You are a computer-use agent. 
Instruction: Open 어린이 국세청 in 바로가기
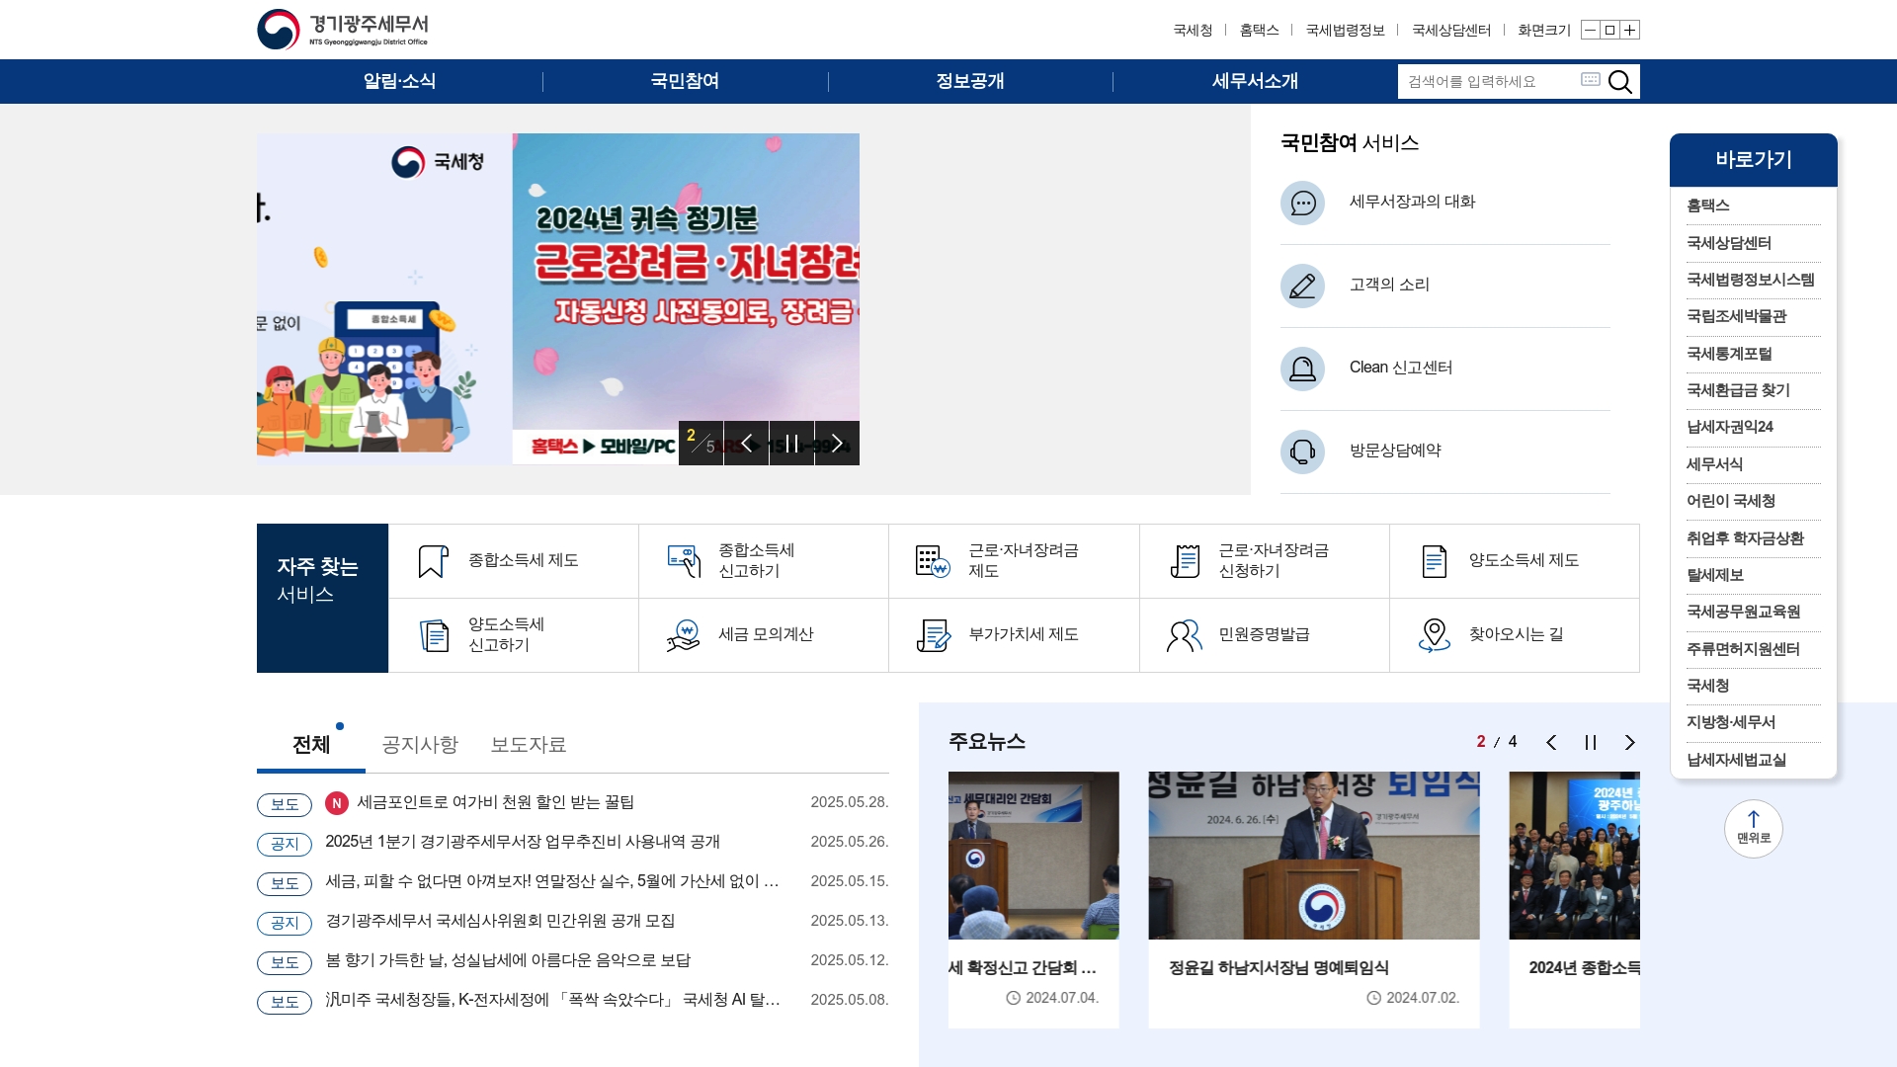coord(1731,502)
